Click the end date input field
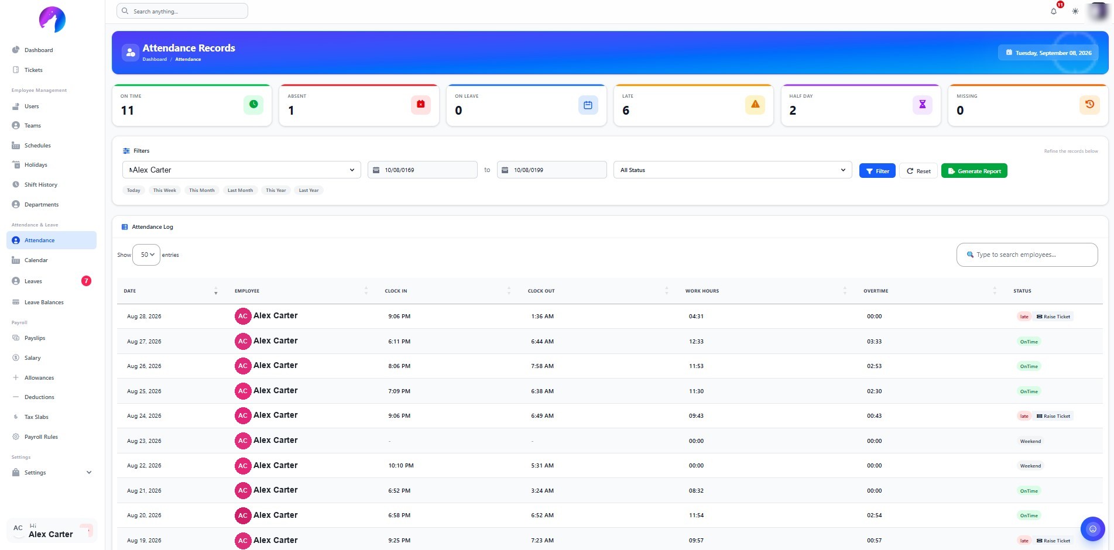The height and width of the screenshot is (550, 1114). (x=552, y=170)
